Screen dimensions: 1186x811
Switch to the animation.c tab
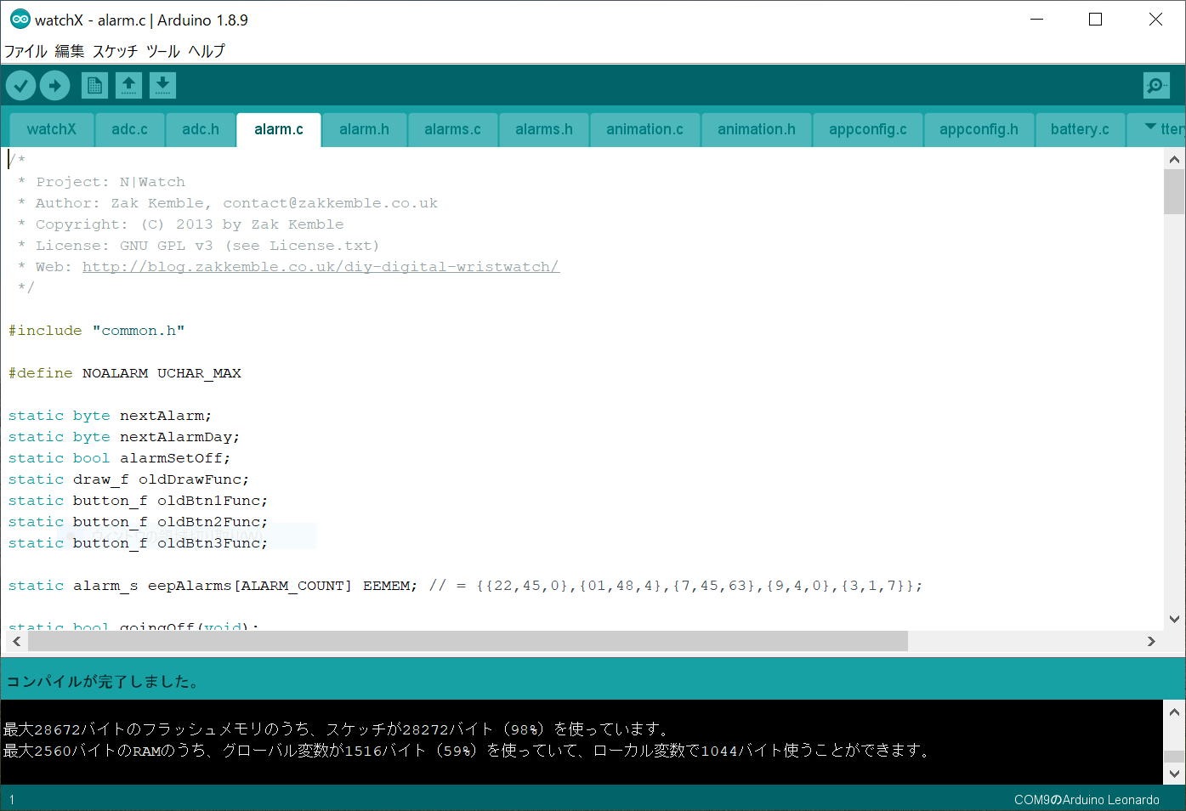click(x=644, y=129)
